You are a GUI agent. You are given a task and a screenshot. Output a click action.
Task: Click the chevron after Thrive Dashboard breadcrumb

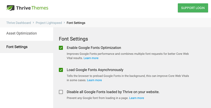tap(33, 23)
